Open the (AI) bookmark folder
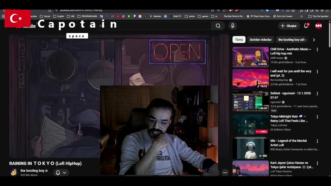Viewport: 331px width, 186px height. click(71, 16)
